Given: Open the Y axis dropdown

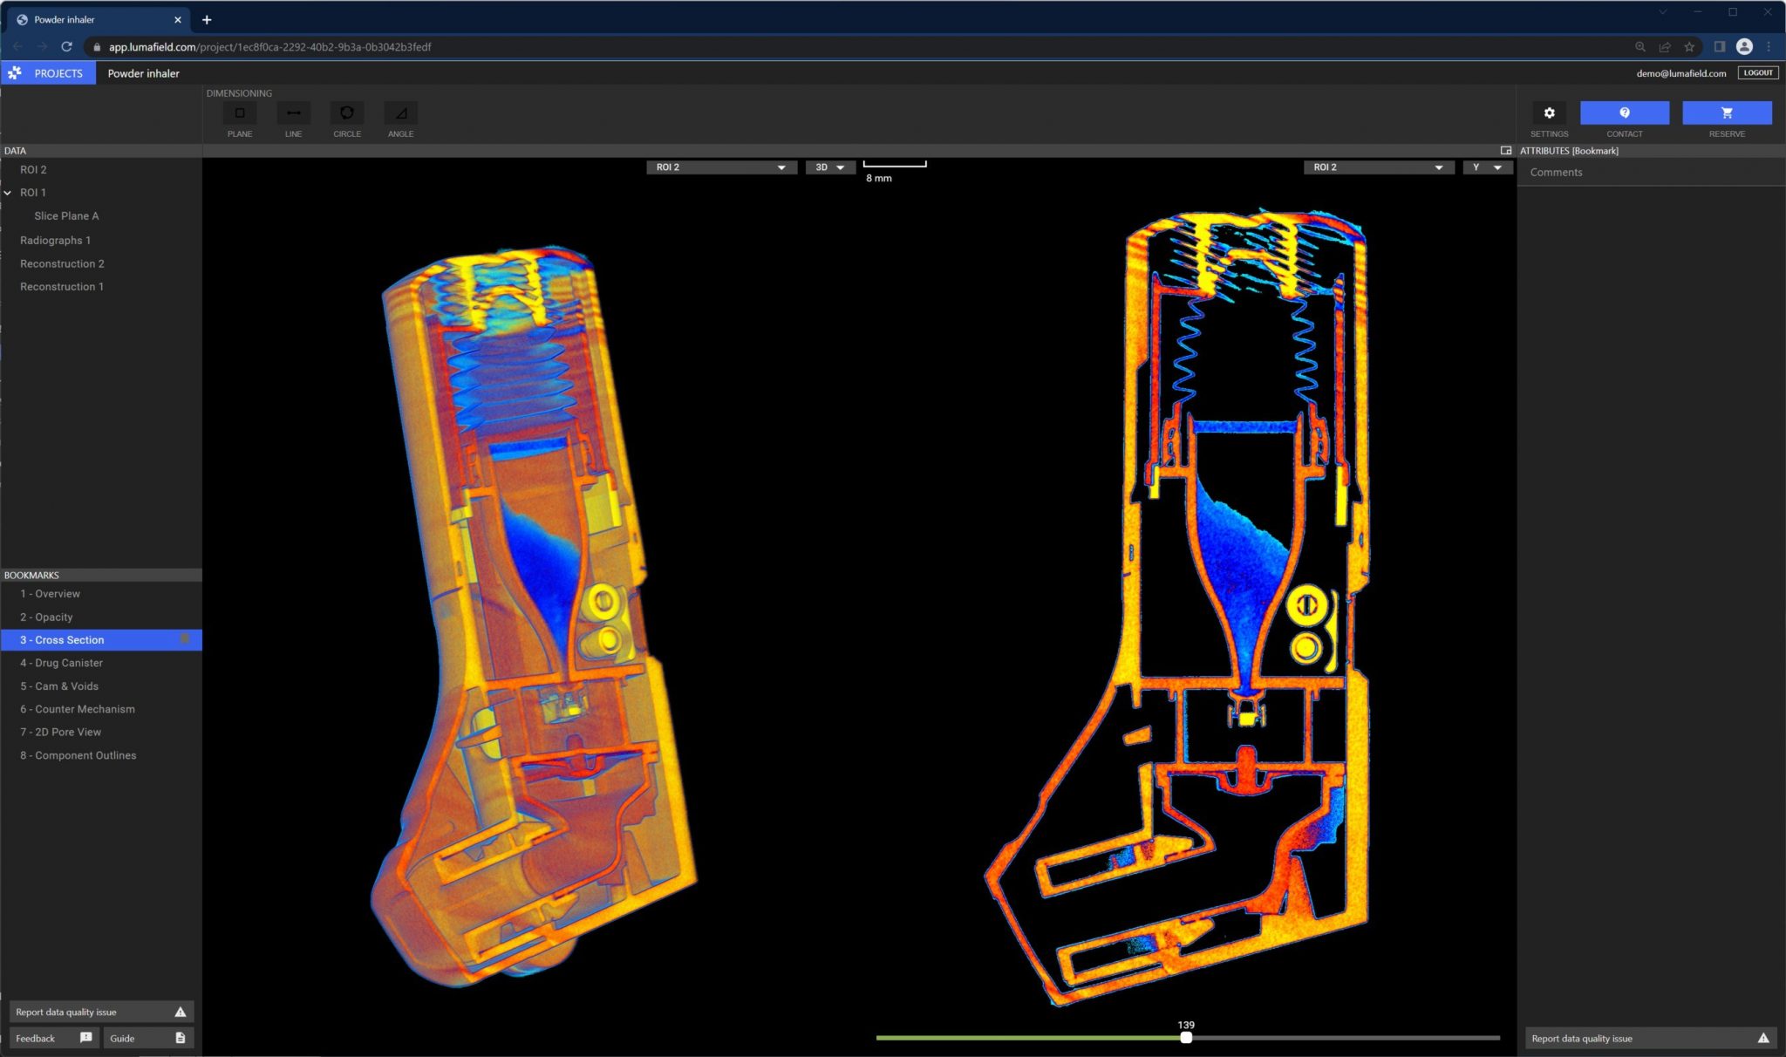Looking at the screenshot, I should tap(1489, 167).
